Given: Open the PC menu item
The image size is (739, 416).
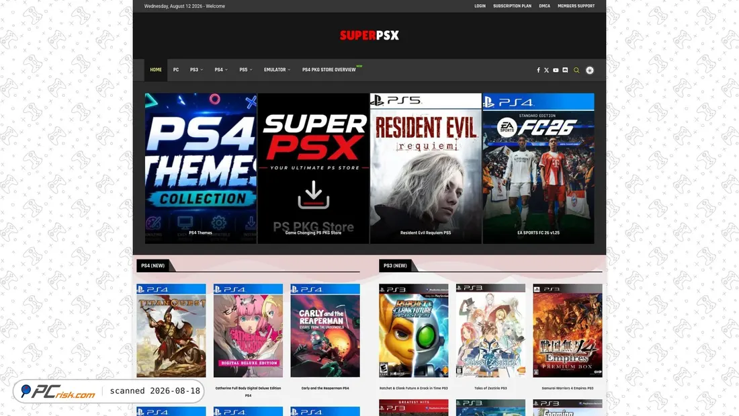Looking at the screenshot, I should click(x=176, y=70).
